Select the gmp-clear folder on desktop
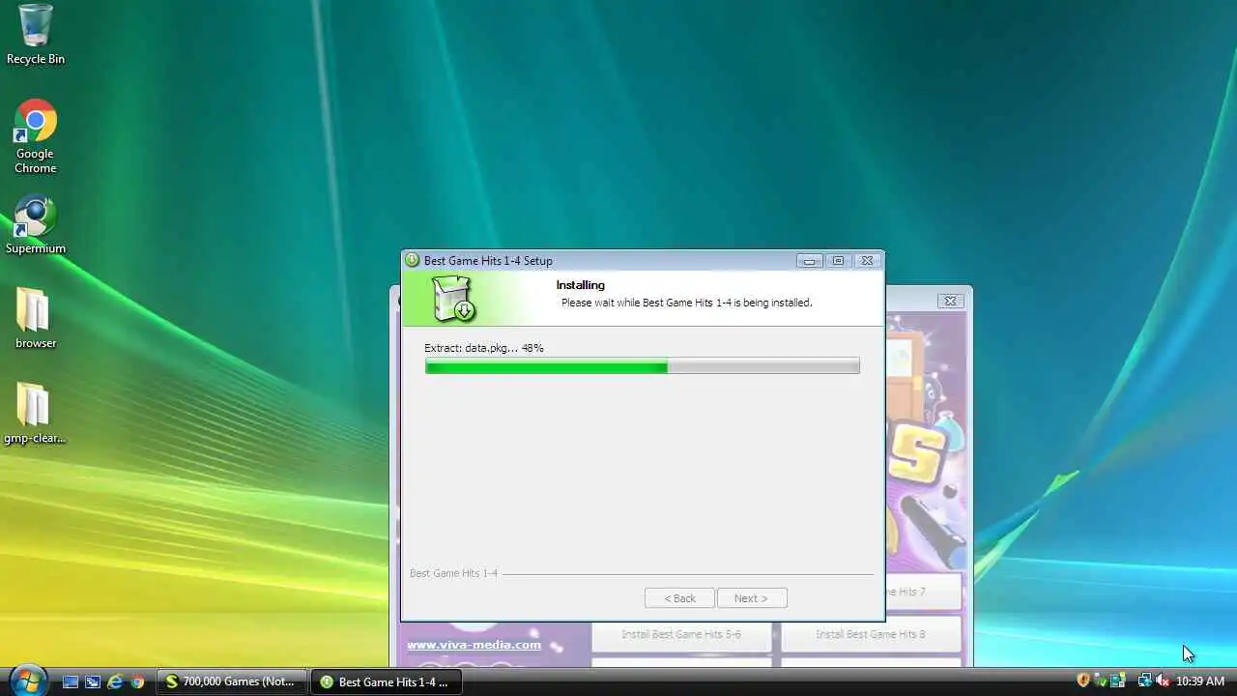Screen dimensions: 1237x696 point(36,413)
